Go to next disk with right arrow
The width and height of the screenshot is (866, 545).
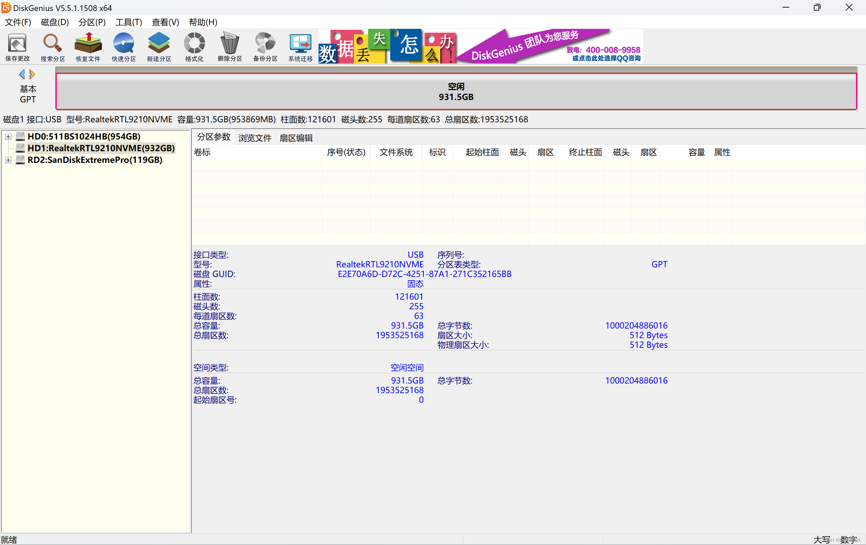[x=32, y=75]
